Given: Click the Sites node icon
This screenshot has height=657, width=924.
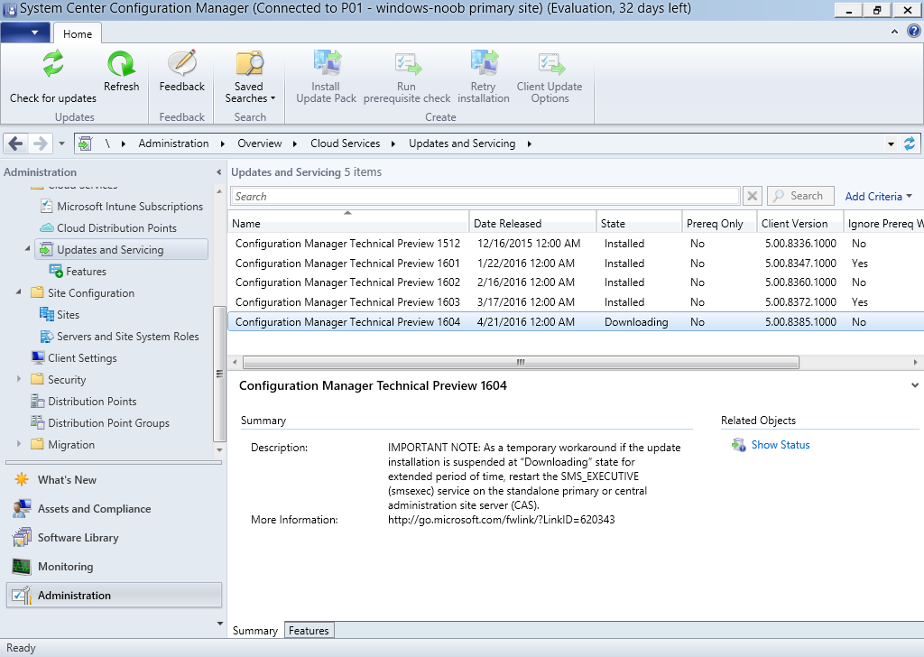Looking at the screenshot, I should click(47, 314).
